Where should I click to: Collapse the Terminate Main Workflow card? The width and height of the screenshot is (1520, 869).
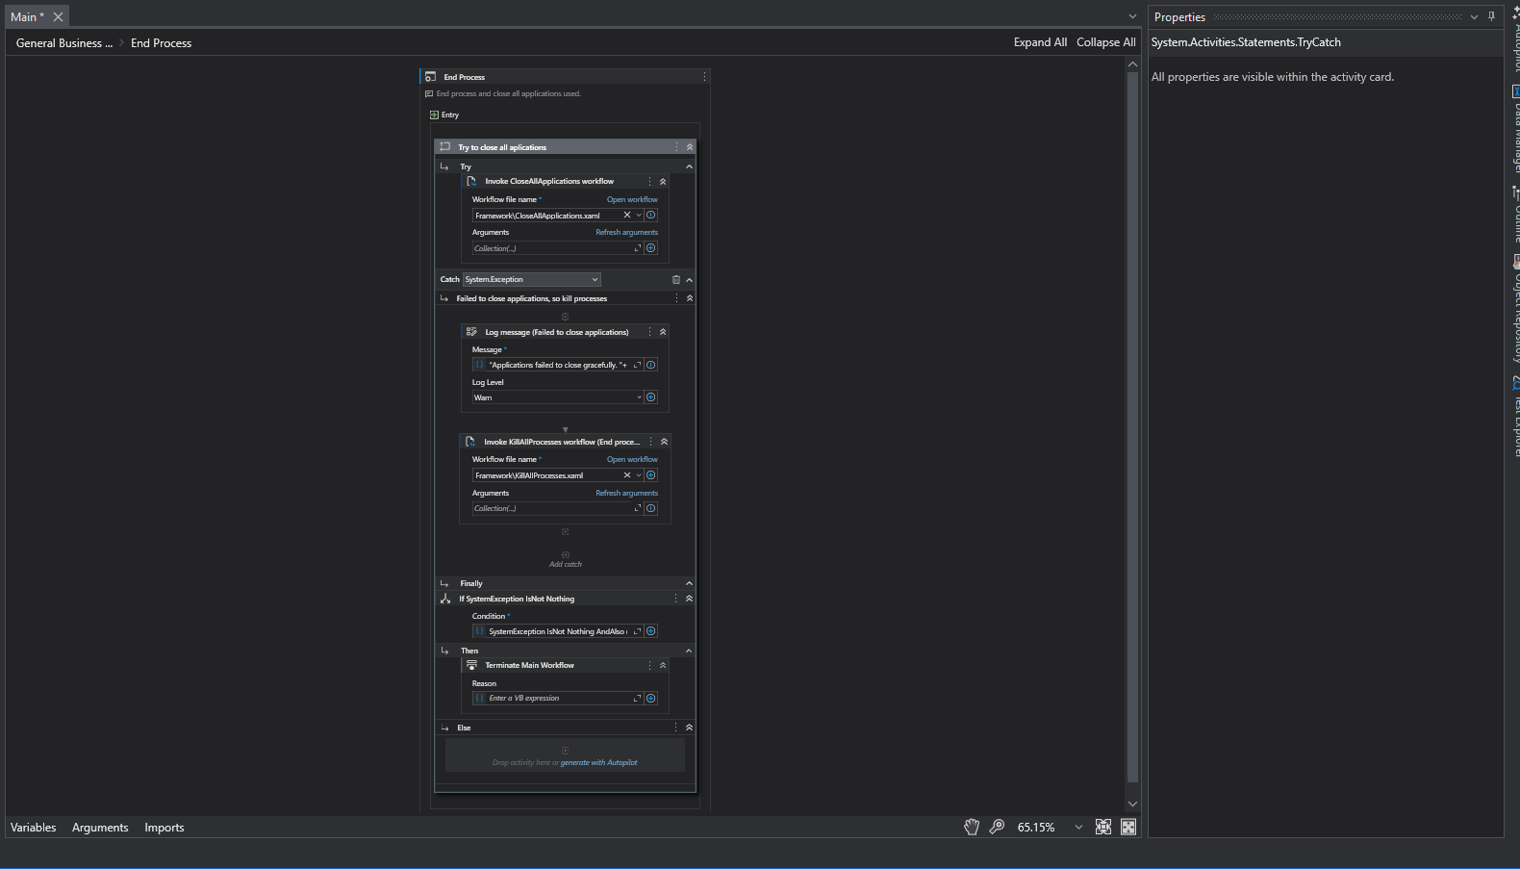click(x=663, y=665)
